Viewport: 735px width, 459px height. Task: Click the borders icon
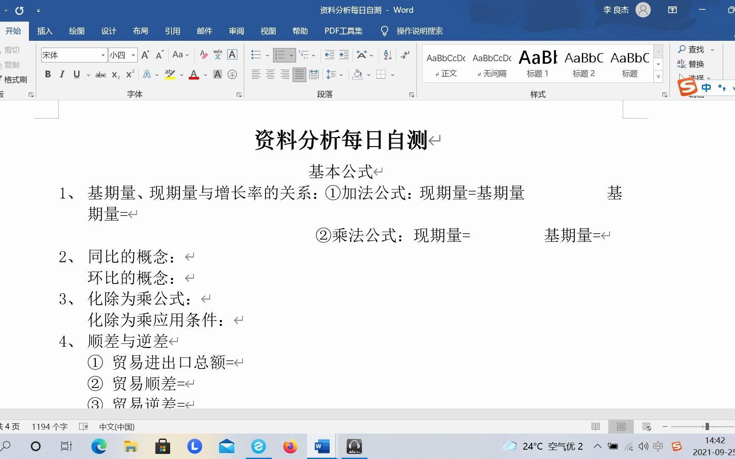pyautogui.click(x=381, y=75)
